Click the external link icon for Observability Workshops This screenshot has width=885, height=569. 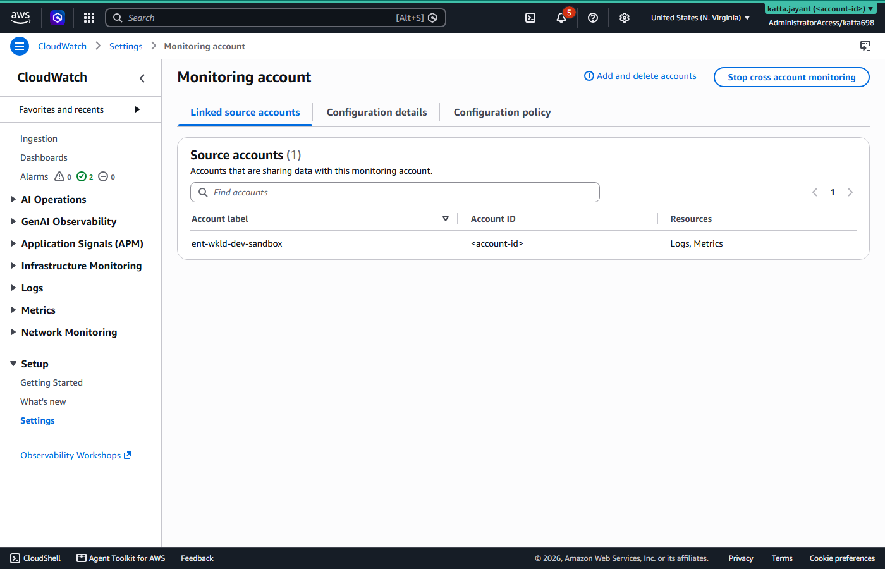pos(128,455)
